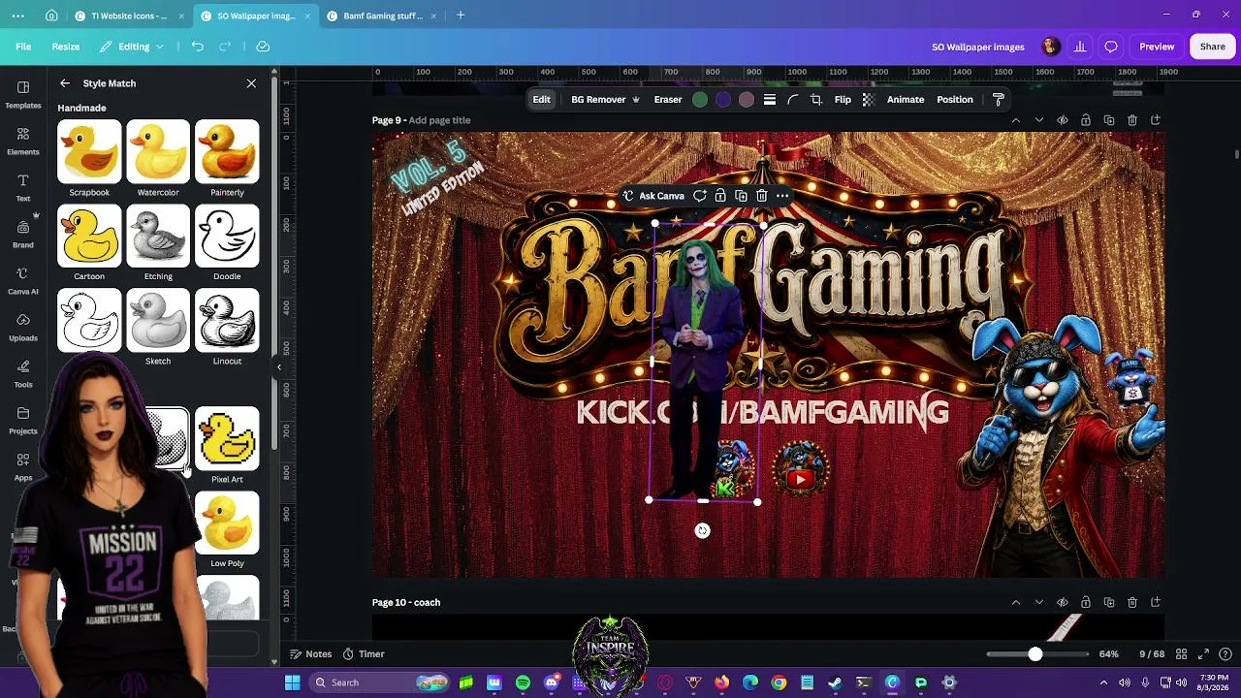Check cloud save status icon
The image size is (1241, 698).
[x=263, y=47]
